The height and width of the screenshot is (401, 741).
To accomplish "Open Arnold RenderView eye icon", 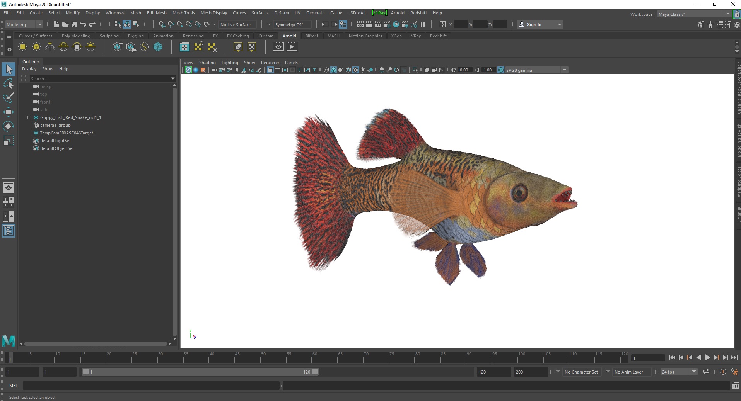I will [x=278, y=47].
